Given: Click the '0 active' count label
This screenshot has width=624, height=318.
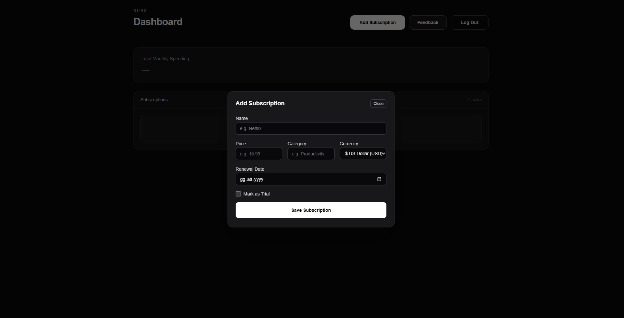Looking at the screenshot, I should click(475, 100).
